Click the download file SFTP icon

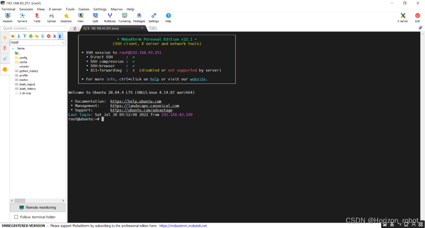(19, 36)
